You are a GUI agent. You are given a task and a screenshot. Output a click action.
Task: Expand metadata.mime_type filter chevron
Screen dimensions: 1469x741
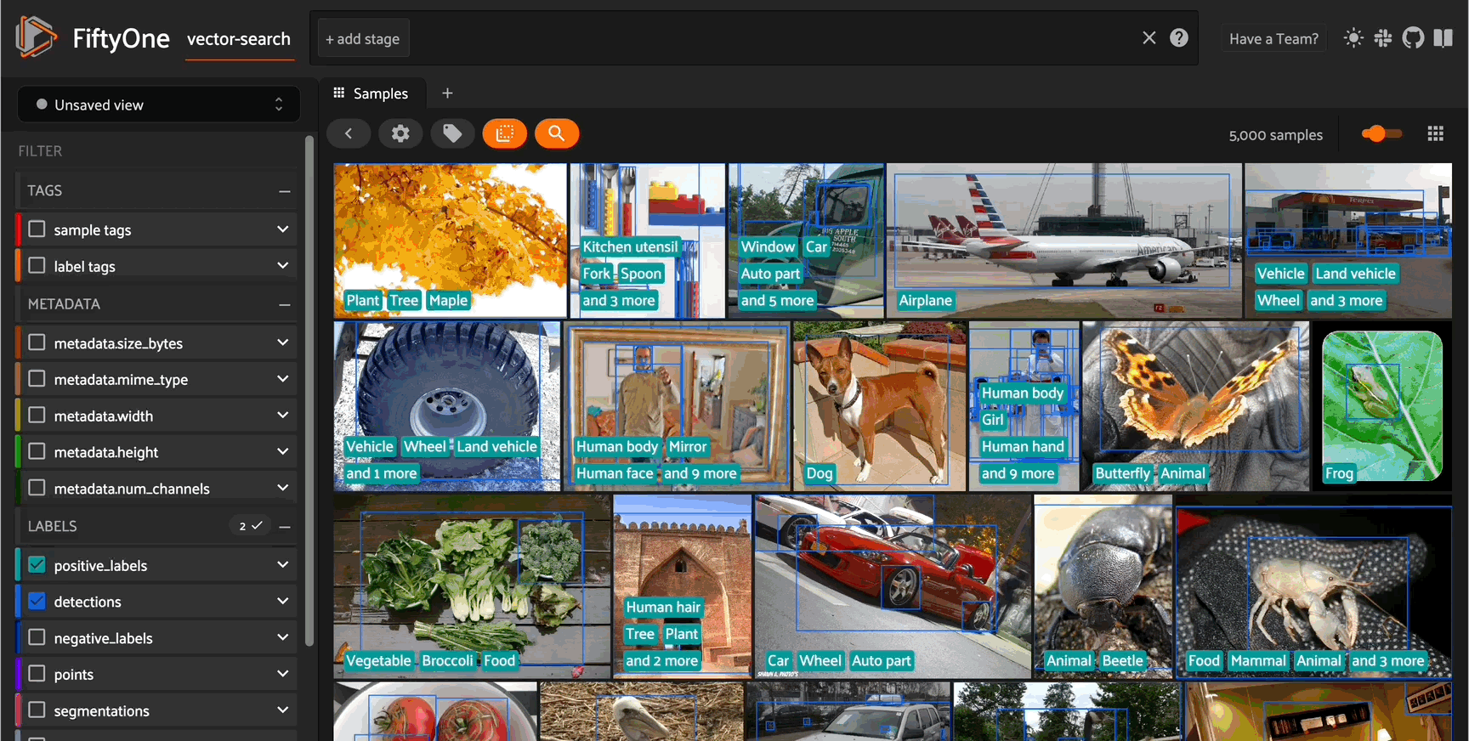pos(283,379)
